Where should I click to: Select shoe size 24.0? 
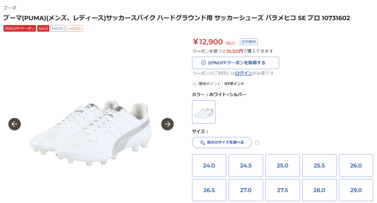click(209, 165)
